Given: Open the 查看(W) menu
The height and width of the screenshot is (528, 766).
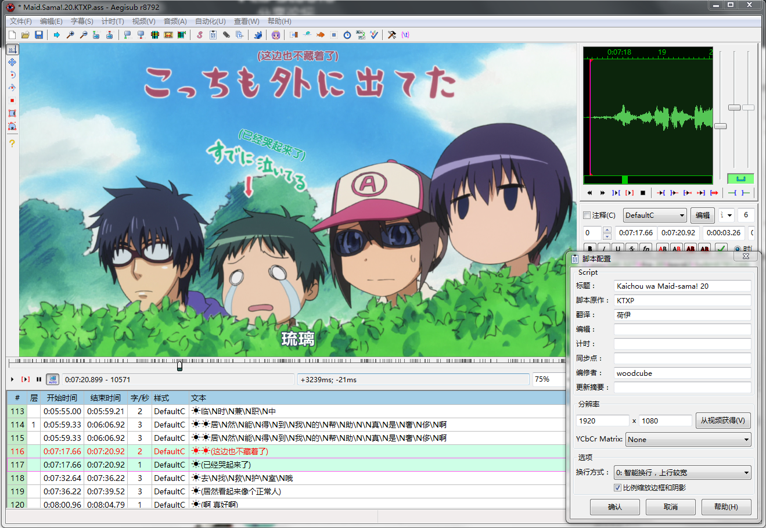Looking at the screenshot, I should pyautogui.click(x=247, y=21).
